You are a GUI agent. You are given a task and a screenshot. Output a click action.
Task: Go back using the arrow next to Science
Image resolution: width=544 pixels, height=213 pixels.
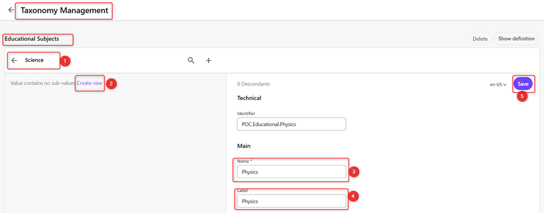point(14,60)
